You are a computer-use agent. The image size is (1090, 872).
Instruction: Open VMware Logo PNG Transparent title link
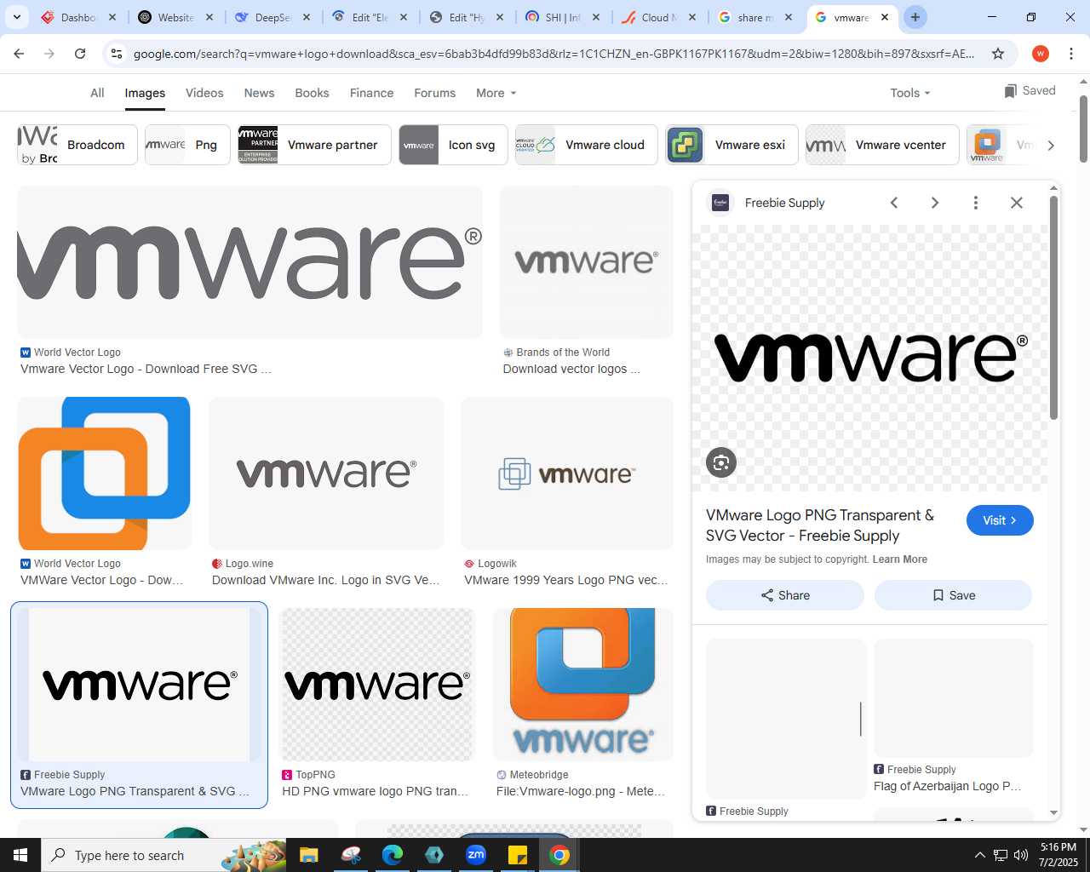coord(819,525)
